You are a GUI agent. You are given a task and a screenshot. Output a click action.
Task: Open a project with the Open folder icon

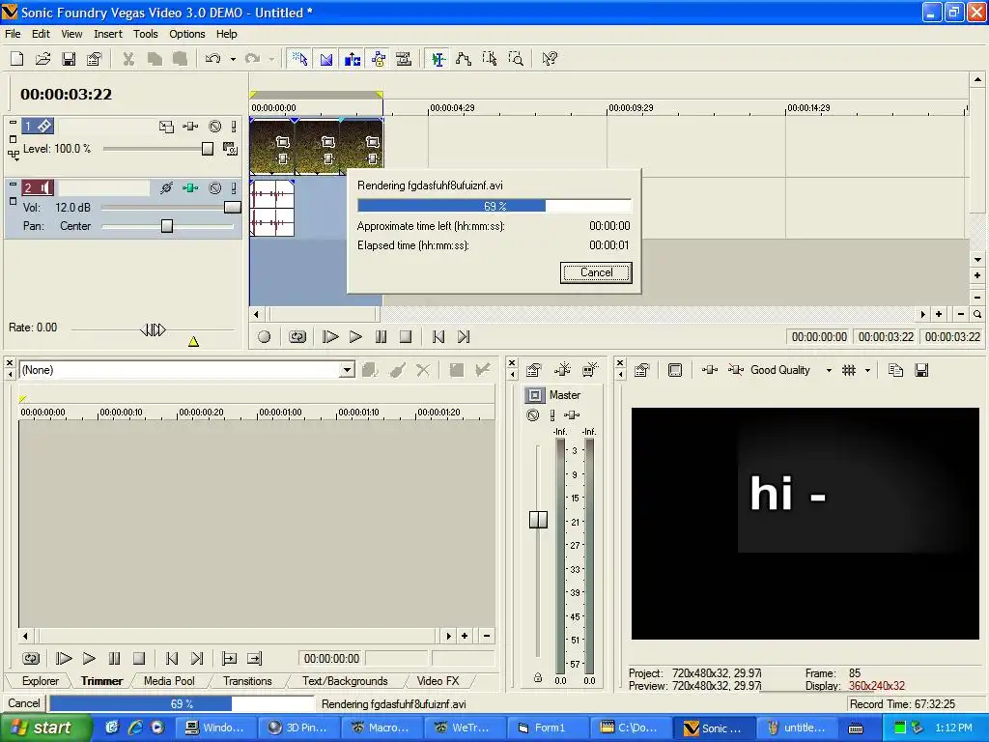[42, 59]
